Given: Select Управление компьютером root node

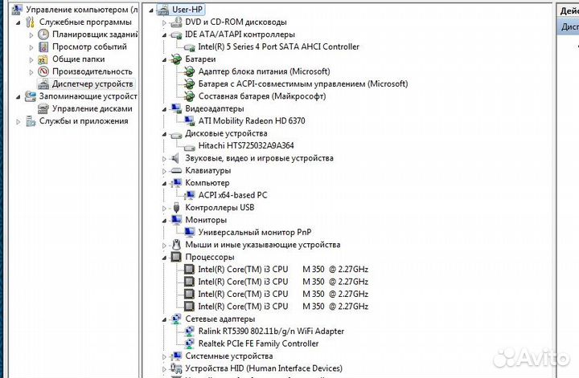Looking at the screenshot, I should coord(82,10).
